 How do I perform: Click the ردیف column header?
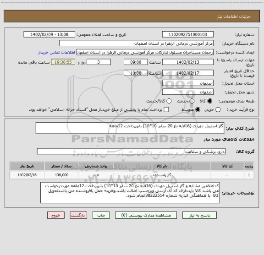249,166
